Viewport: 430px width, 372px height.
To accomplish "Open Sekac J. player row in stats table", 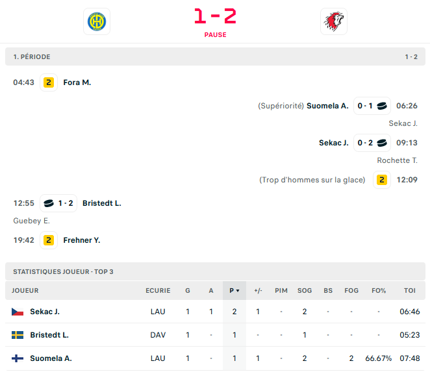I will (45, 312).
